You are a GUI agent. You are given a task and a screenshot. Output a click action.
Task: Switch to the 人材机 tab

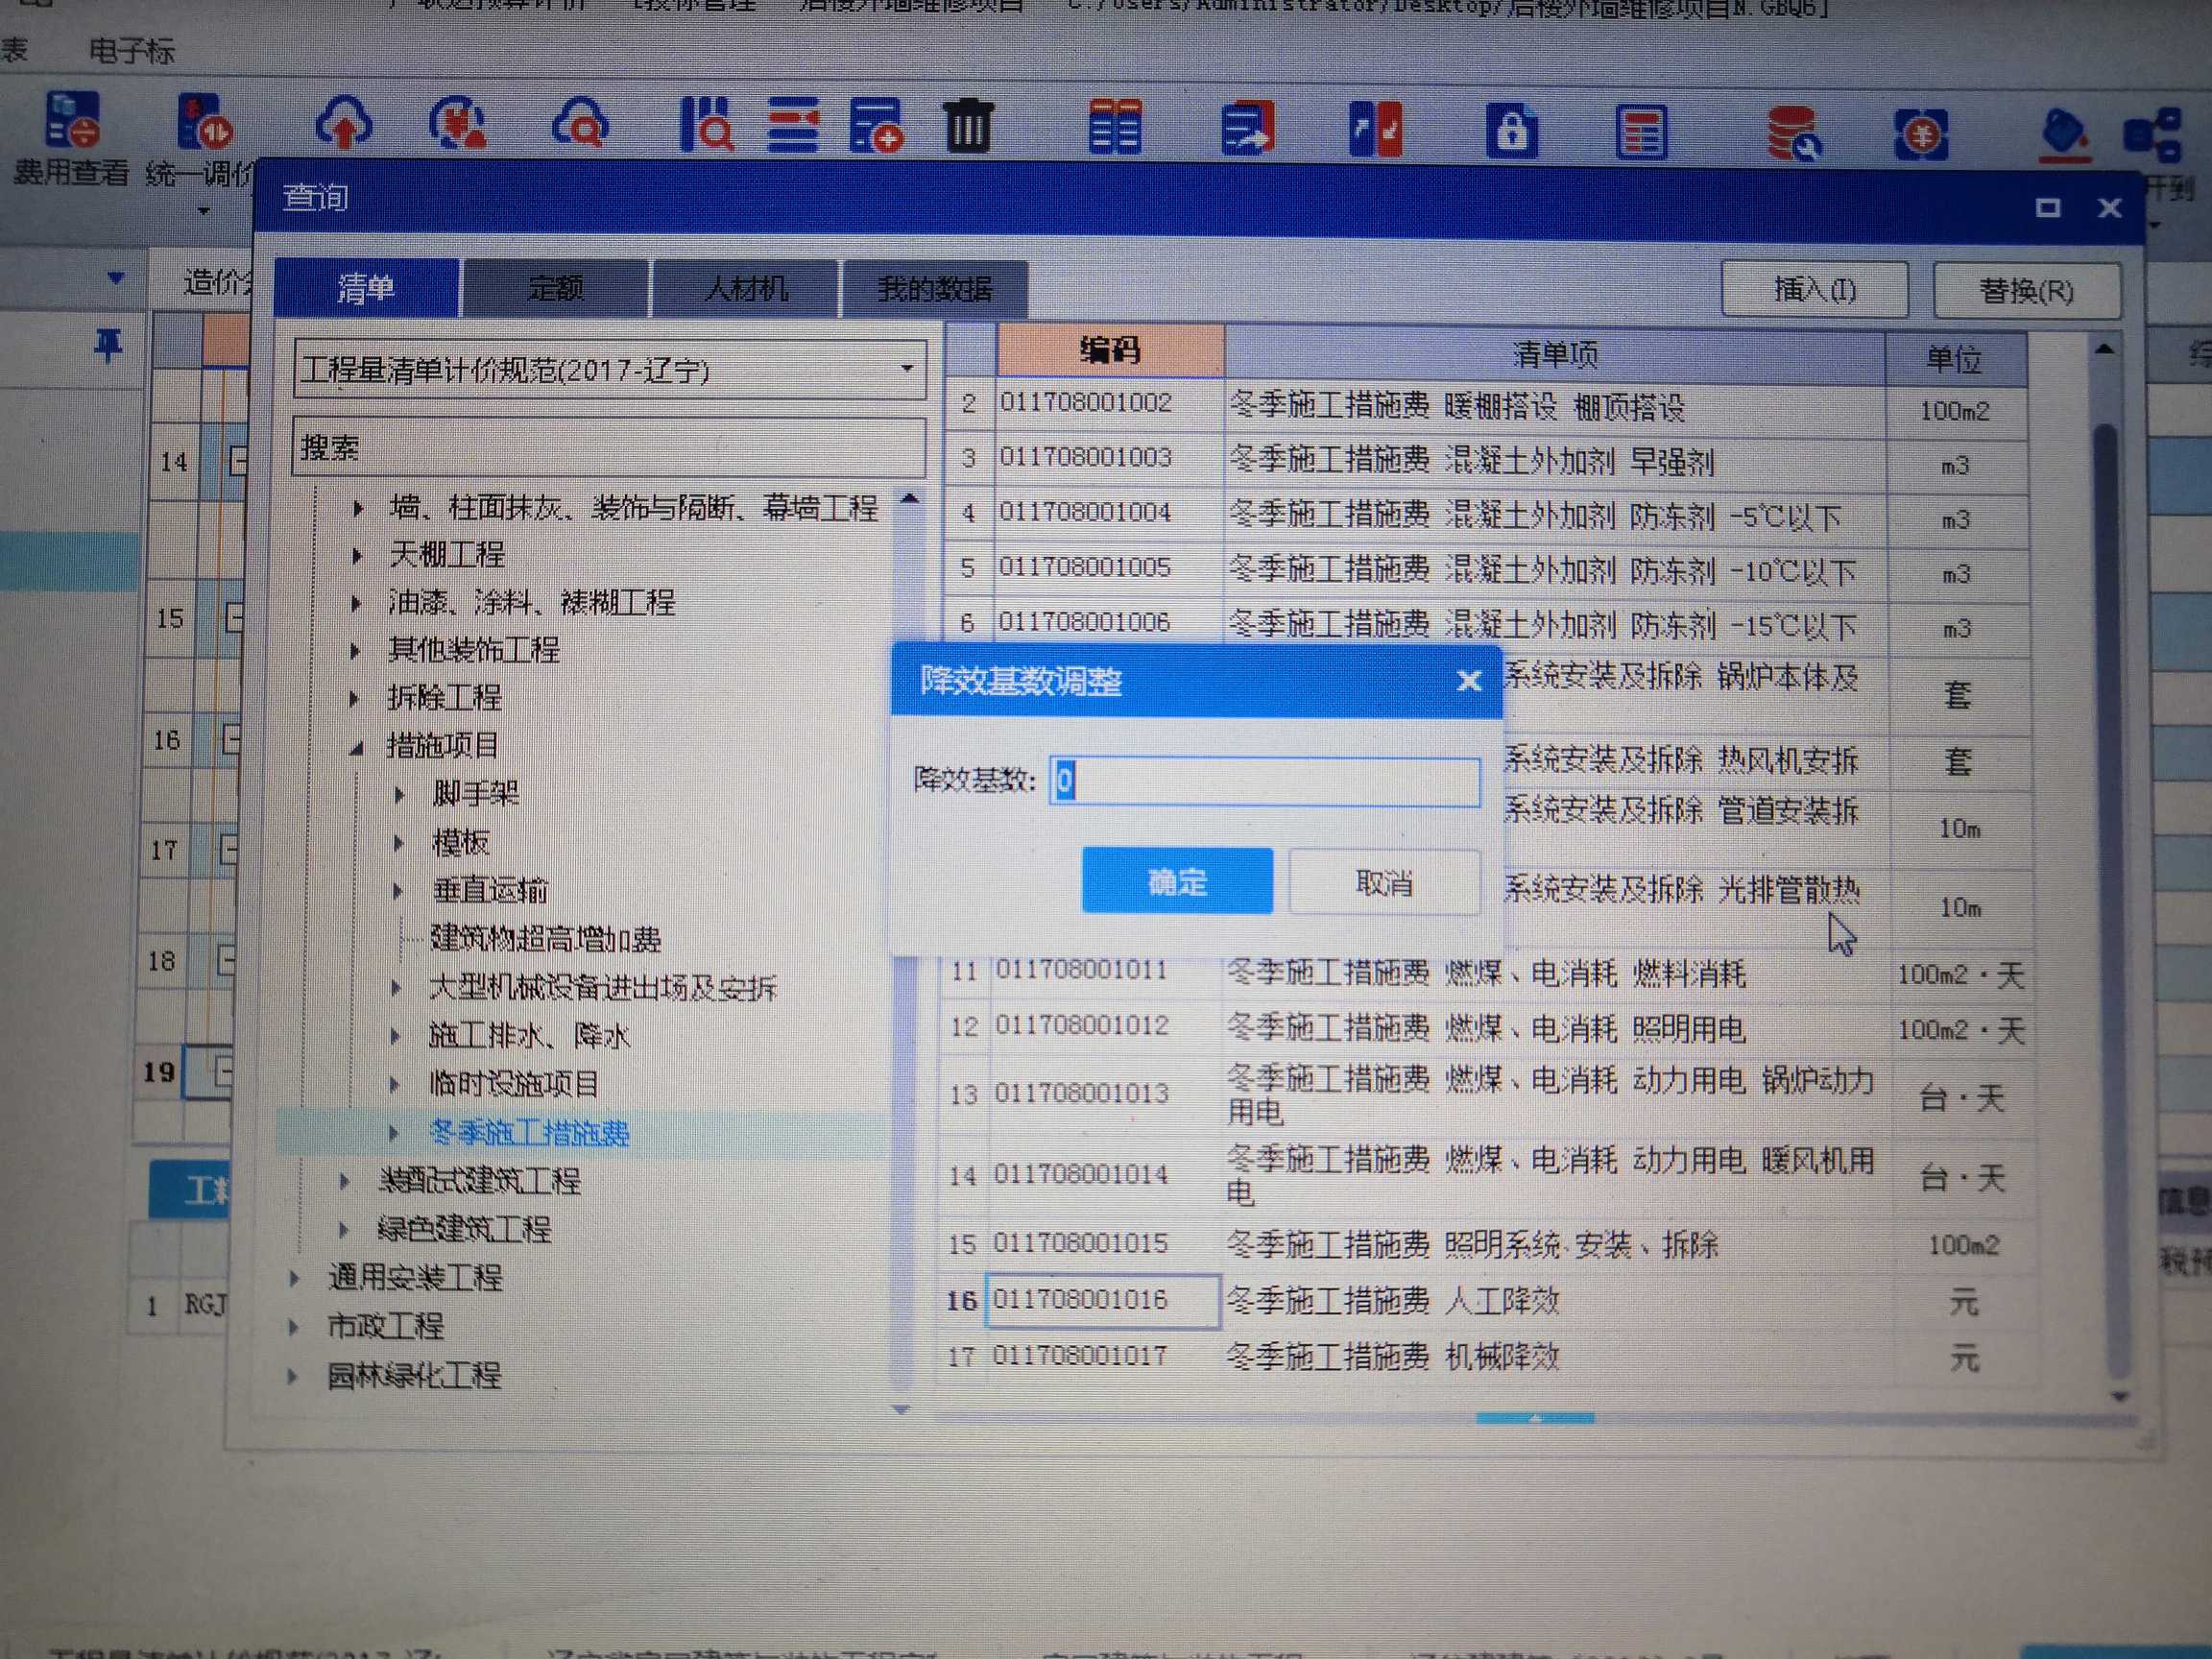[x=745, y=289]
